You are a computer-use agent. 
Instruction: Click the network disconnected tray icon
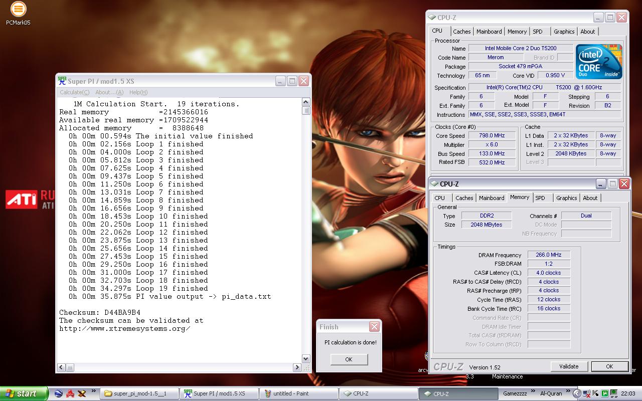(587, 393)
